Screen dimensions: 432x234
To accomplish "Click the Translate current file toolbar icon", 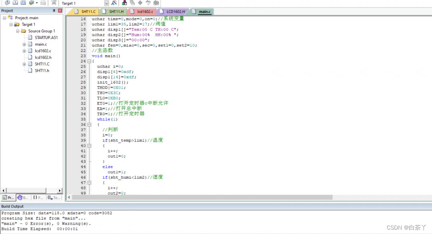I will [x=8, y=2].
